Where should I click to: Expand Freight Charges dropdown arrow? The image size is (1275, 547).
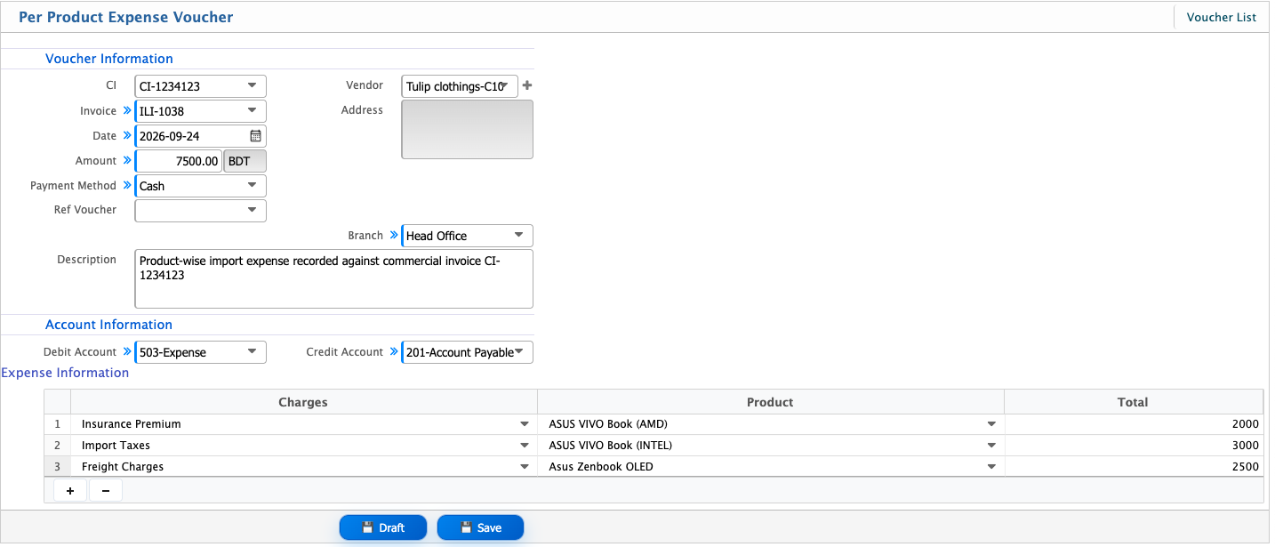[525, 467]
